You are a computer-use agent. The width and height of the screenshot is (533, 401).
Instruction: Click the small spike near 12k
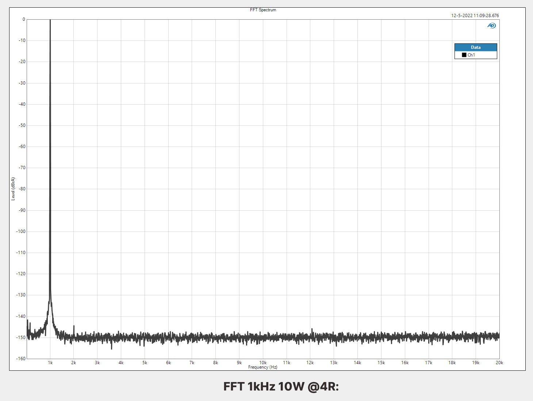312,330
